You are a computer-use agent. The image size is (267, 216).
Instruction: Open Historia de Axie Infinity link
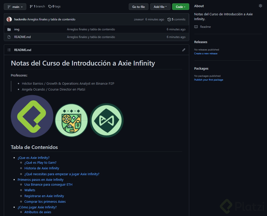[x=42, y=168]
